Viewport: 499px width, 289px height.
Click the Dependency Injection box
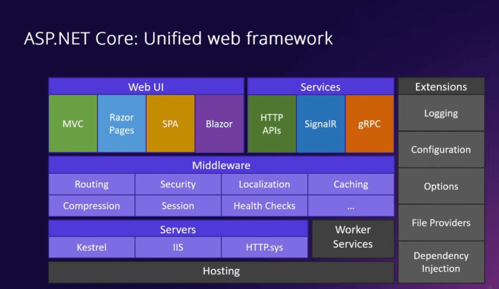(441, 262)
